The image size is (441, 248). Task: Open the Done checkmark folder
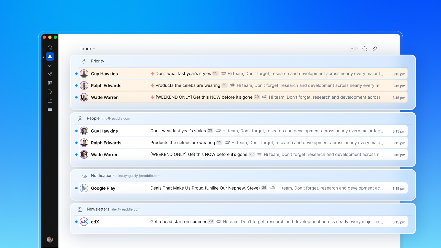pos(50,65)
